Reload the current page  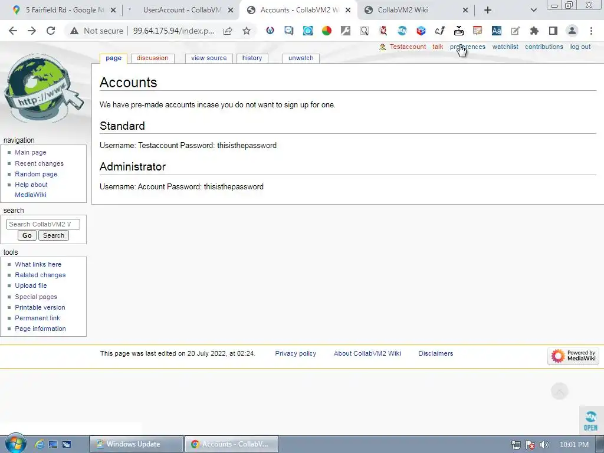pos(51,31)
